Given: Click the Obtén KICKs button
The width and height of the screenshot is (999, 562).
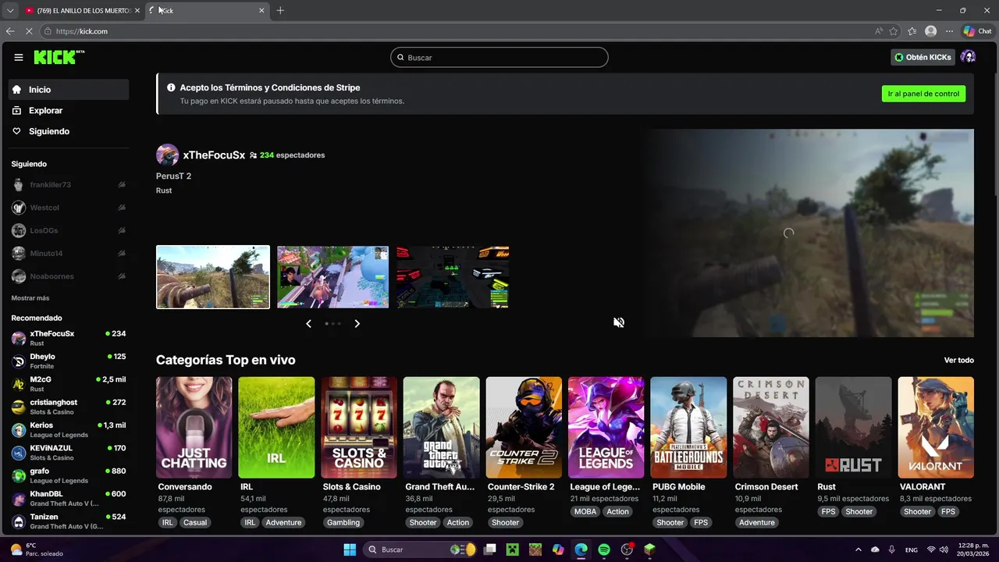Looking at the screenshot, I should point(923,57).
